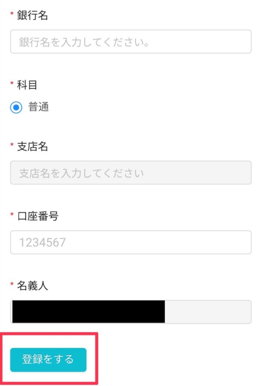Click the 1234567 placeholder text
The height and width of the screenshot is (386, 260).
coord(43,242)
